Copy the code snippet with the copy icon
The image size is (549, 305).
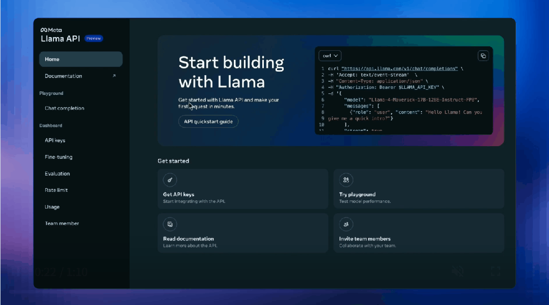[483, 56]
